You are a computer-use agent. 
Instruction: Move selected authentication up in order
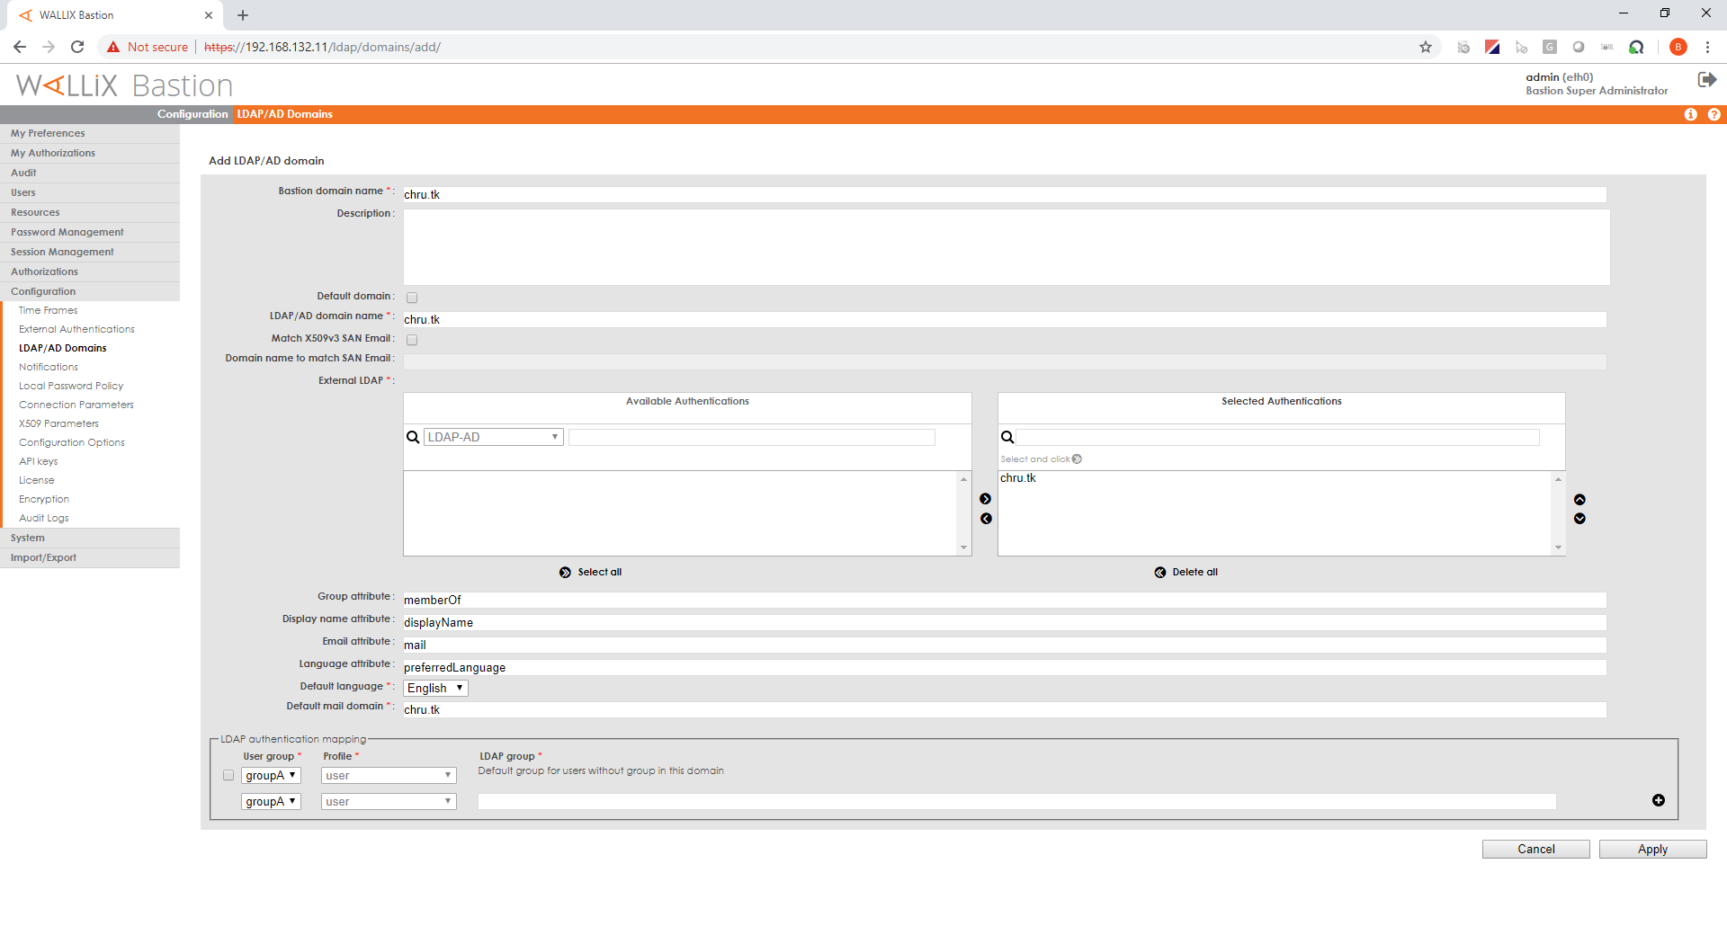[1579, 500]
